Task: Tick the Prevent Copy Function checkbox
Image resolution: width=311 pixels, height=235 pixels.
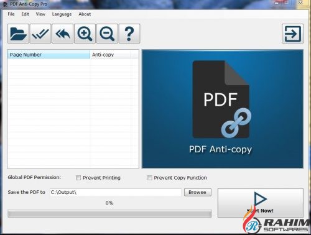Action: pyautogui.click(x=149, y=178)
